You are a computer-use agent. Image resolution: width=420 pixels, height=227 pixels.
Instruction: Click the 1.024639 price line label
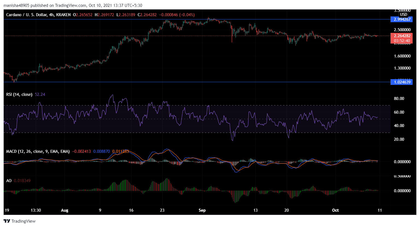click(402, 82)
